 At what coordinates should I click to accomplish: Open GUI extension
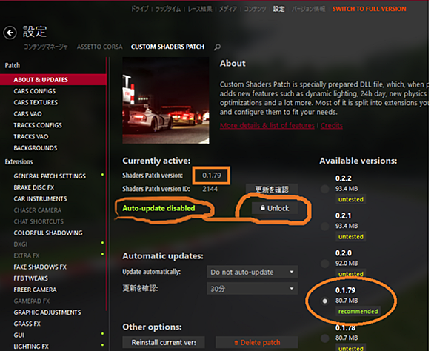click(19, 335)
